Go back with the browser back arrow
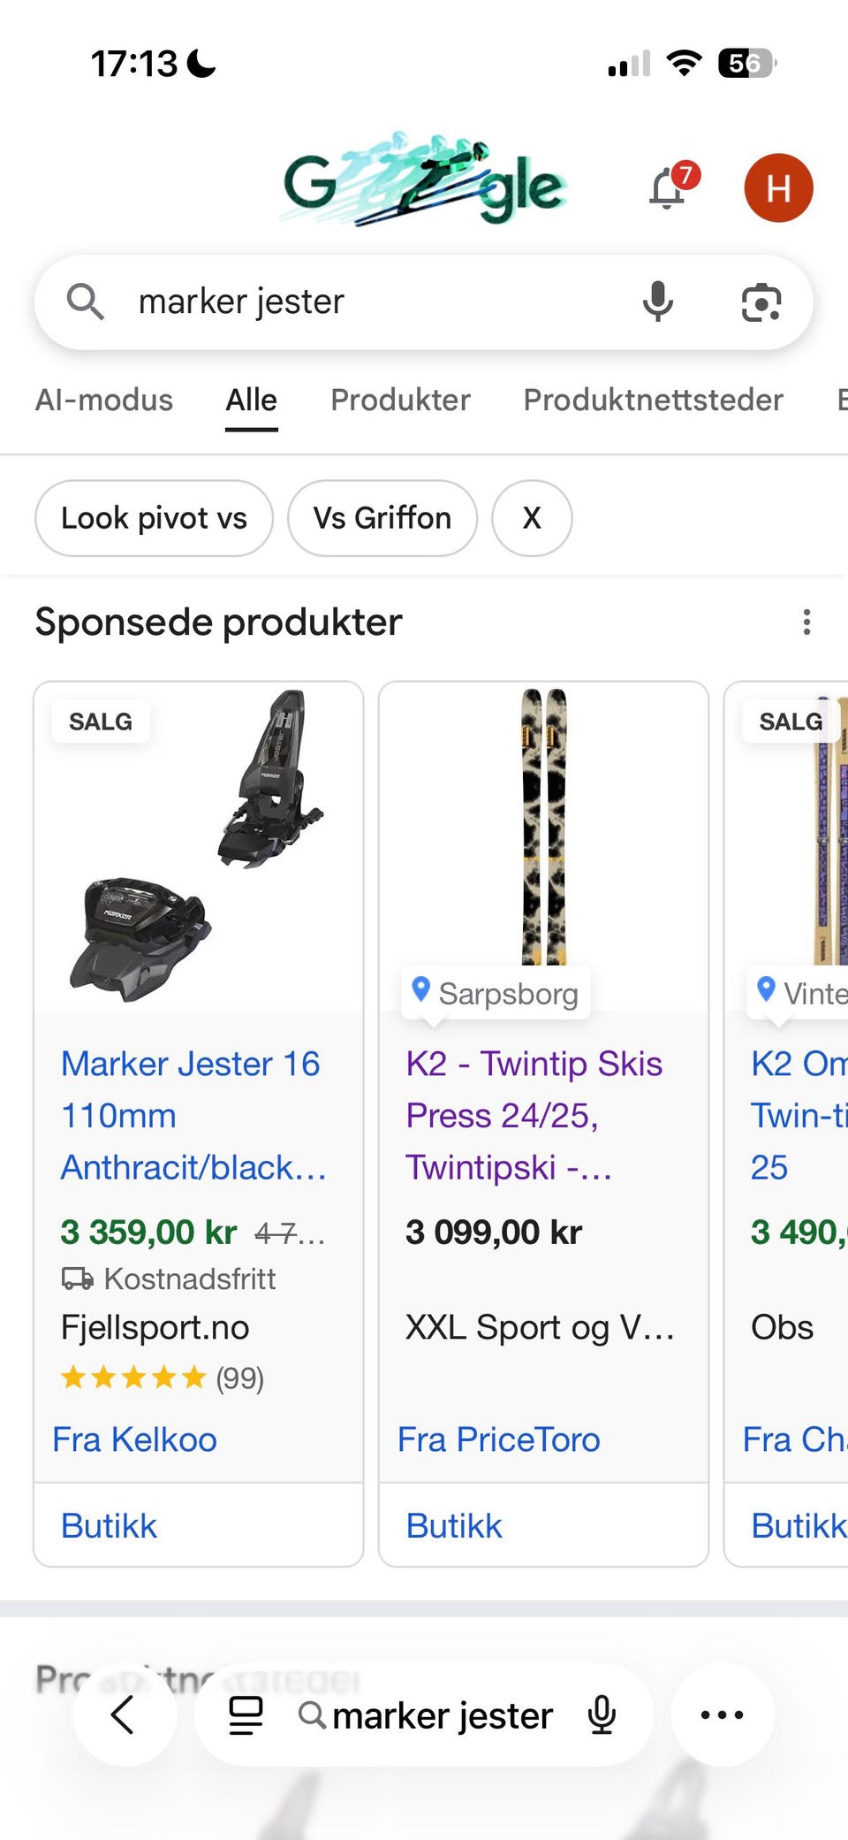The height and width of the screenshot is (1840, 848). 124,1715
